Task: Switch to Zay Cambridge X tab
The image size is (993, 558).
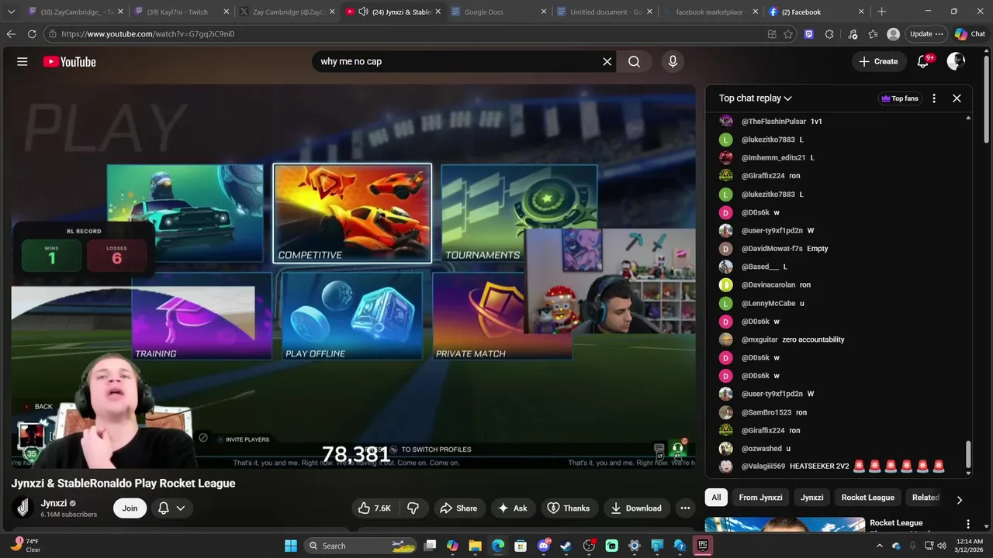Action: tap(287, 12)
